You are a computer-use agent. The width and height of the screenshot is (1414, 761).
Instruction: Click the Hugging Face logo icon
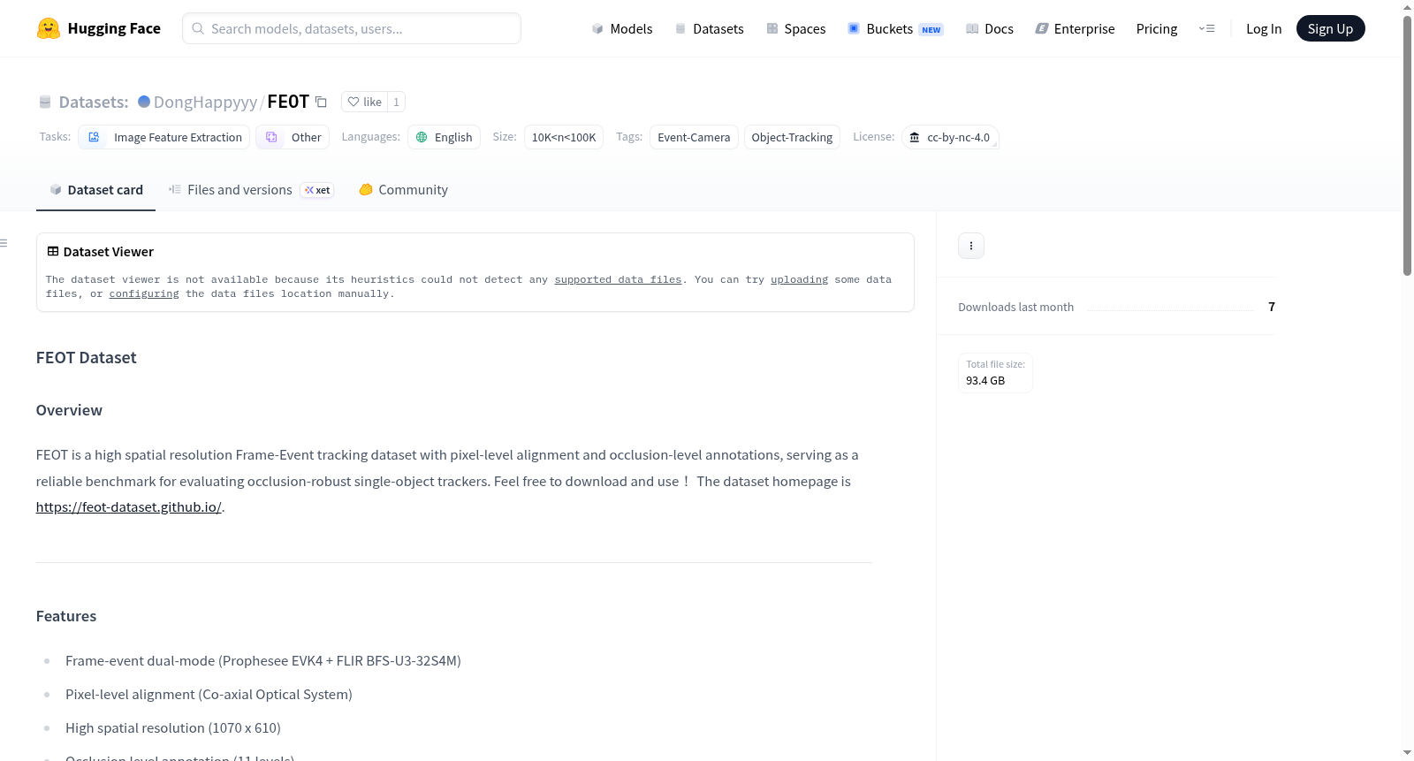tap(49, 28)
